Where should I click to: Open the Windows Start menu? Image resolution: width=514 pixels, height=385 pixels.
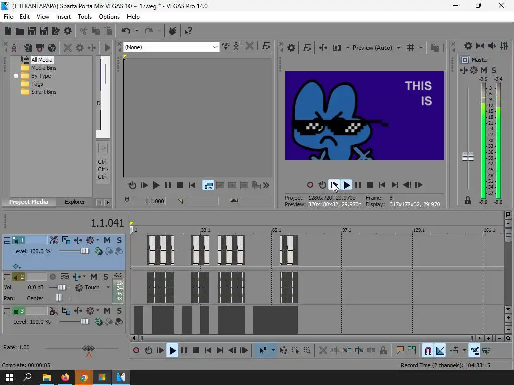(x=9, y=378)
